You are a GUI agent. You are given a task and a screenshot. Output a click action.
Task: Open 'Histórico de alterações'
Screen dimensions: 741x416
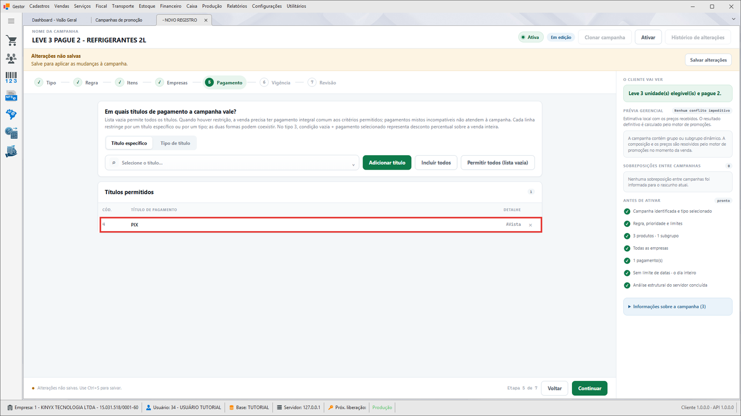698,37
